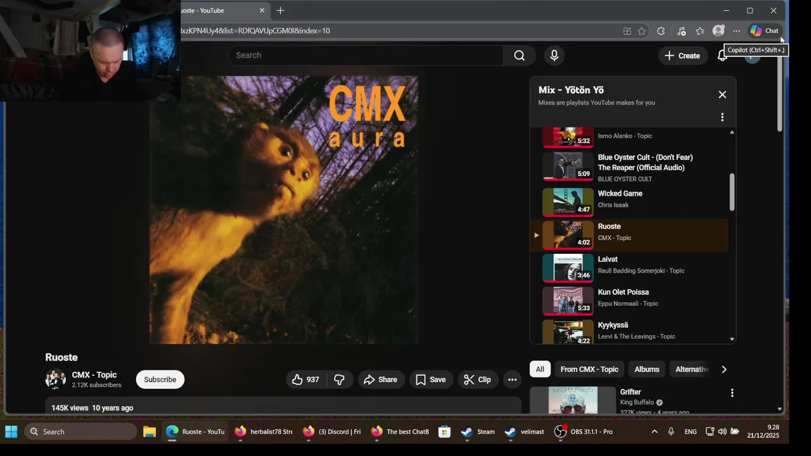Open Grifter video three-dot menu
The height and width of the screenshot is (456, 811).
732,393
